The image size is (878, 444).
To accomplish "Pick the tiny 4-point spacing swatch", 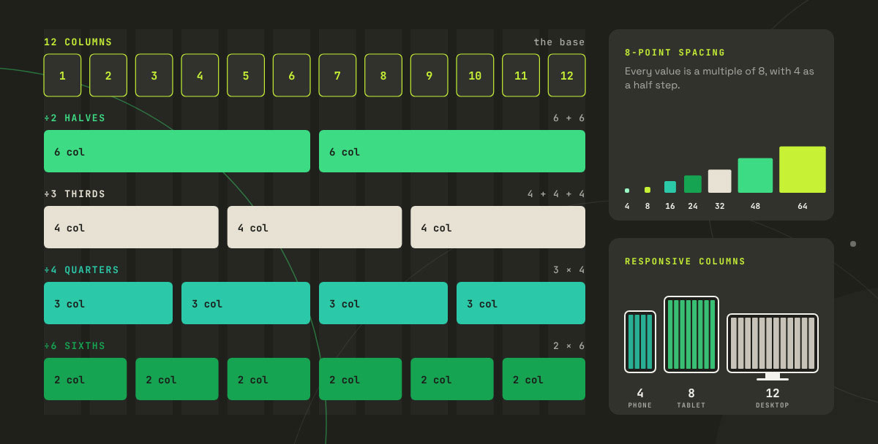I will [x=627, y=191].
